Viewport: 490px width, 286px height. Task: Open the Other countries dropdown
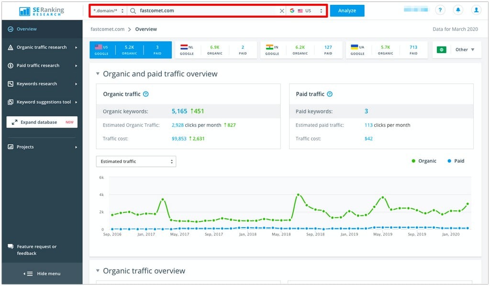[462, 49]
